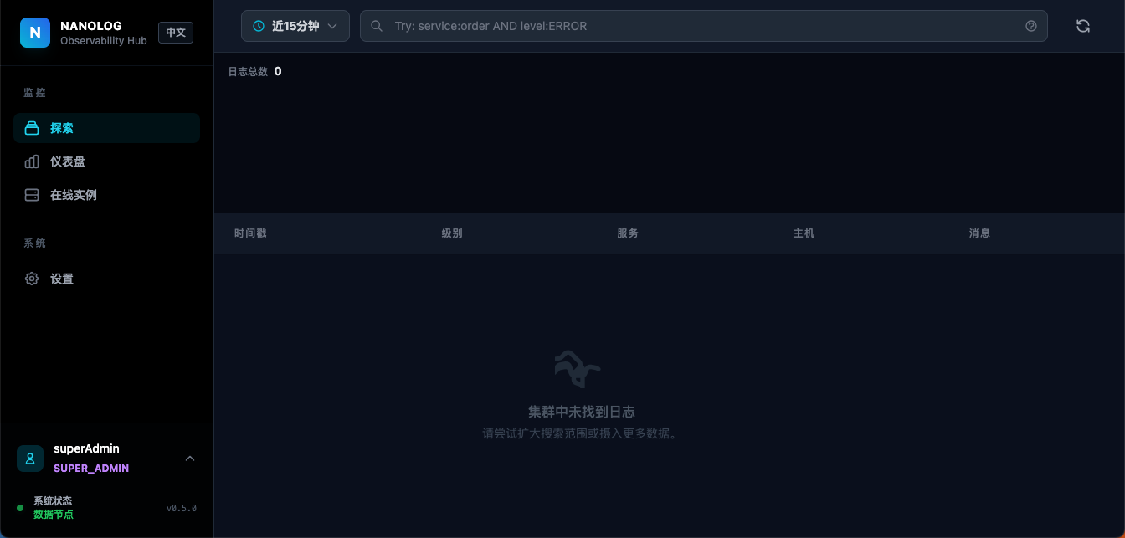Viewport: 1125px width, 538px height.
Task: Click inside the log search input field
Action: pos(703,26)
